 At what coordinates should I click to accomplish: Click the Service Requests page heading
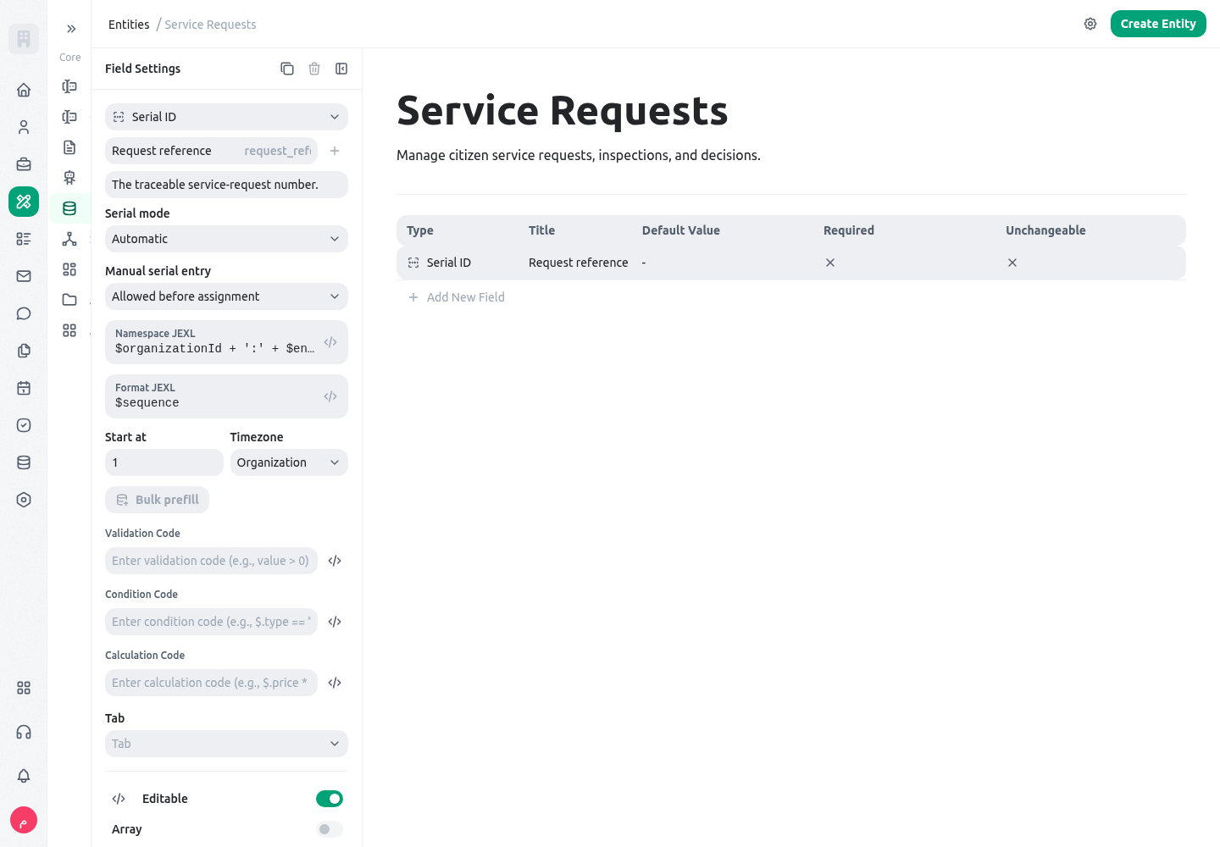(x=563, y=111)
